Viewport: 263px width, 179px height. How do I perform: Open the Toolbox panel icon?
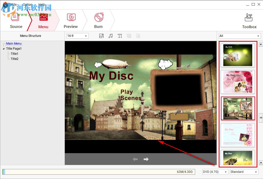pos(249,18)
